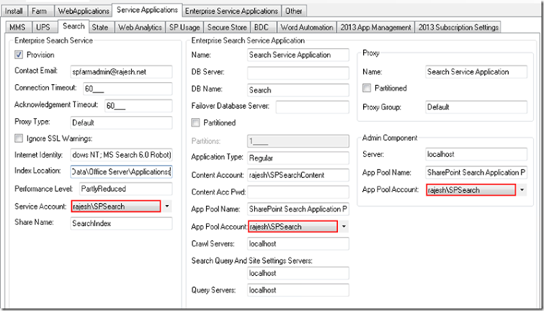
Task: Open 2013 App Management tab
Action: click(x=377, y=27)
